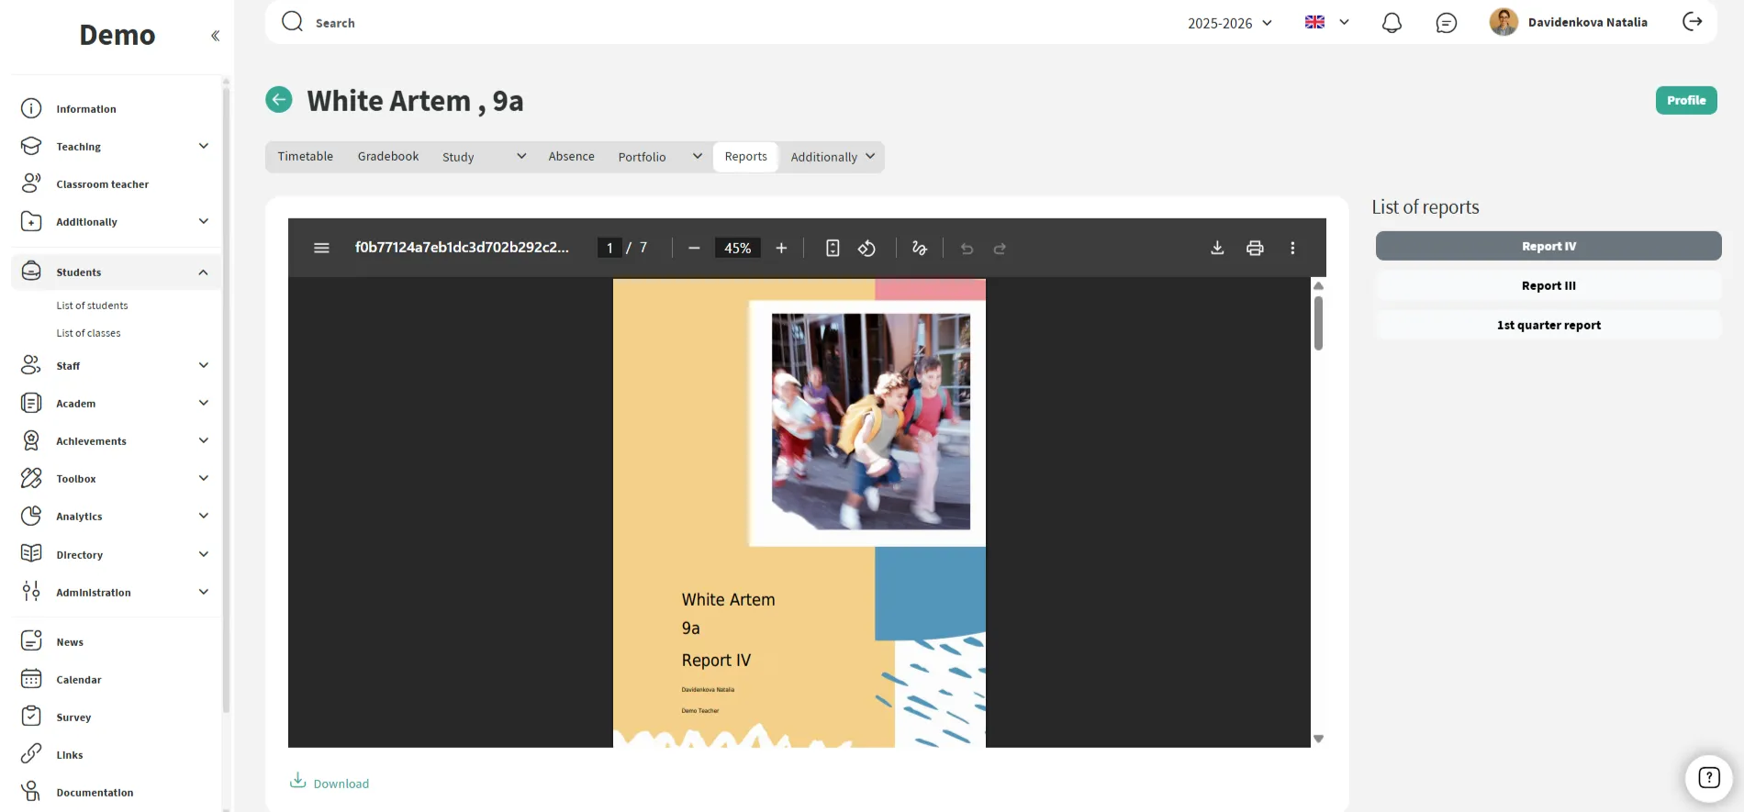Screen dimensions: 1744x812
Task: Select Report III from the list
Action: [x=1548, y=285]
